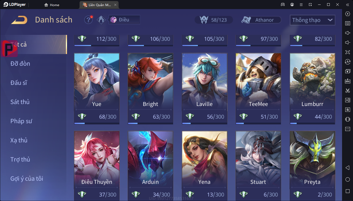Click the LDPlayer volume up icon
The height and width of the screenshot is (201, 353).
click(347, 33)
